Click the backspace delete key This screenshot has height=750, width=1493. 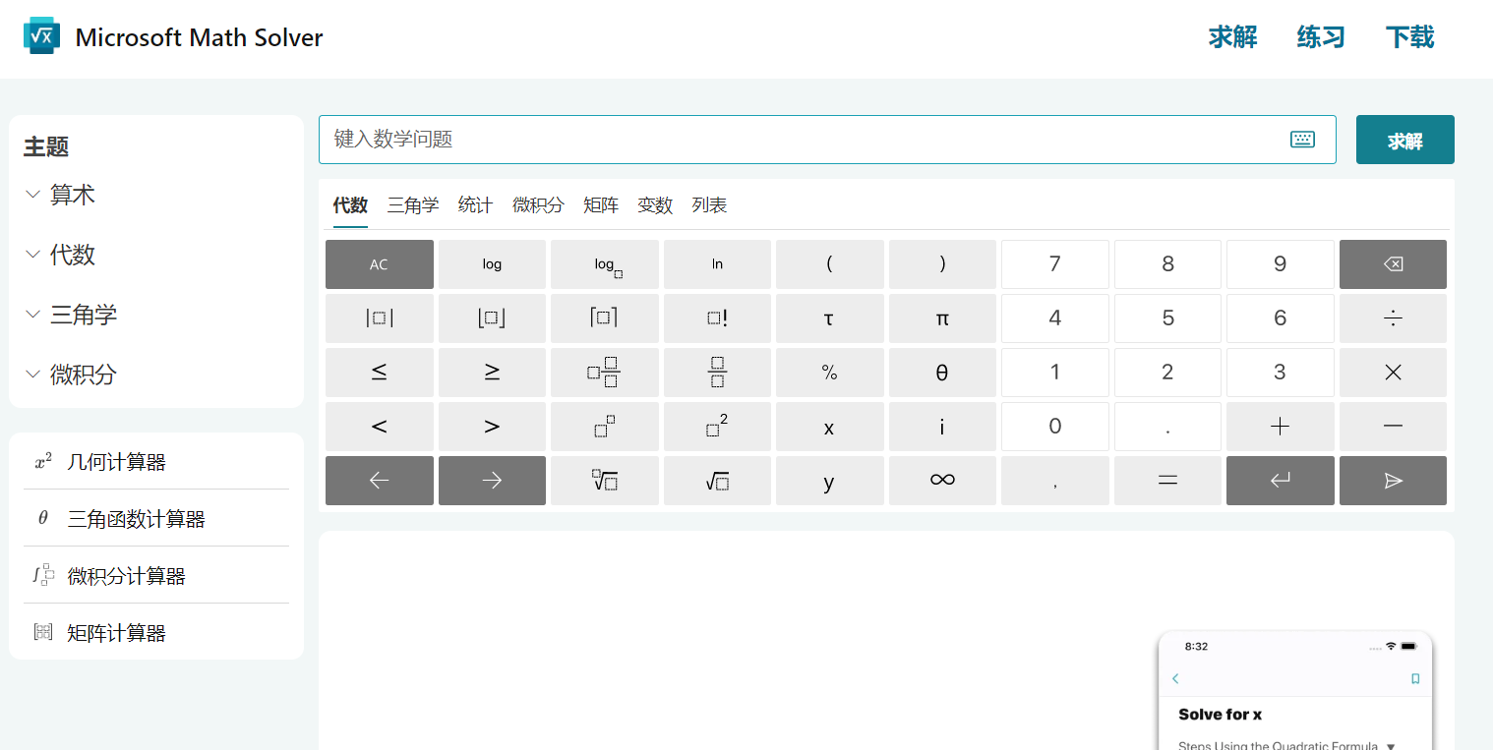click(x=1393, y=264)
